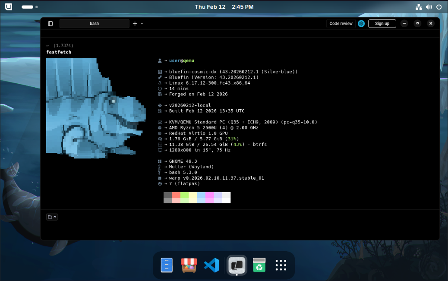Click the user icon beside user@qemu

tap(160, 60)
